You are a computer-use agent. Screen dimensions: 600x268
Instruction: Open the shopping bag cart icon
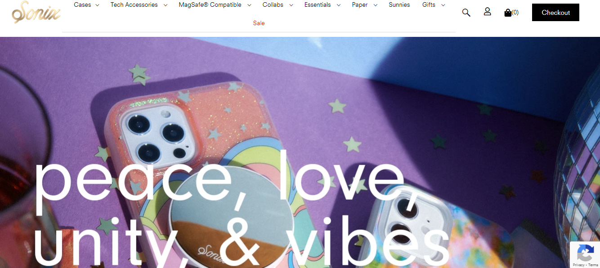tap(508, 13)
